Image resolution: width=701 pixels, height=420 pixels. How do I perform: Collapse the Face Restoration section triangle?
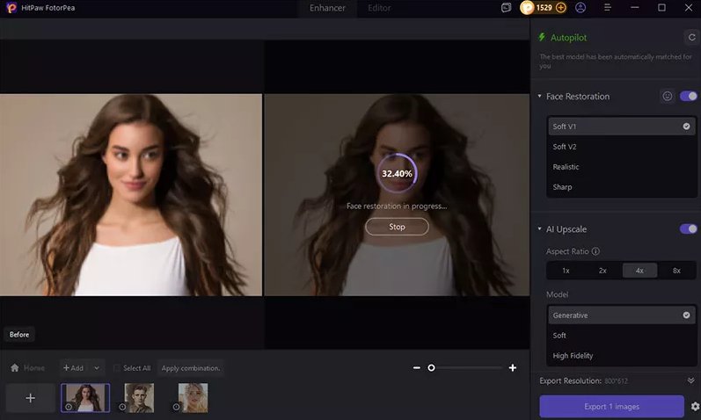pos(540,96)
